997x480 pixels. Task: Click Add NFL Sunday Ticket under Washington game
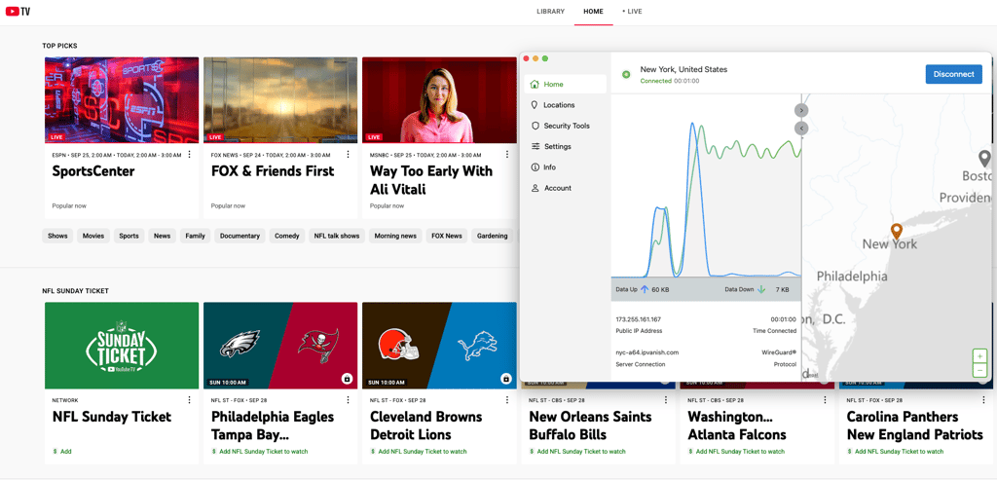(736, 452)
